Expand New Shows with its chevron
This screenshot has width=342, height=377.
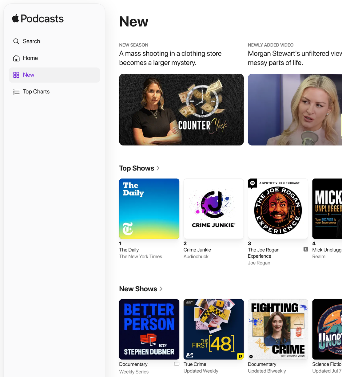161,289
